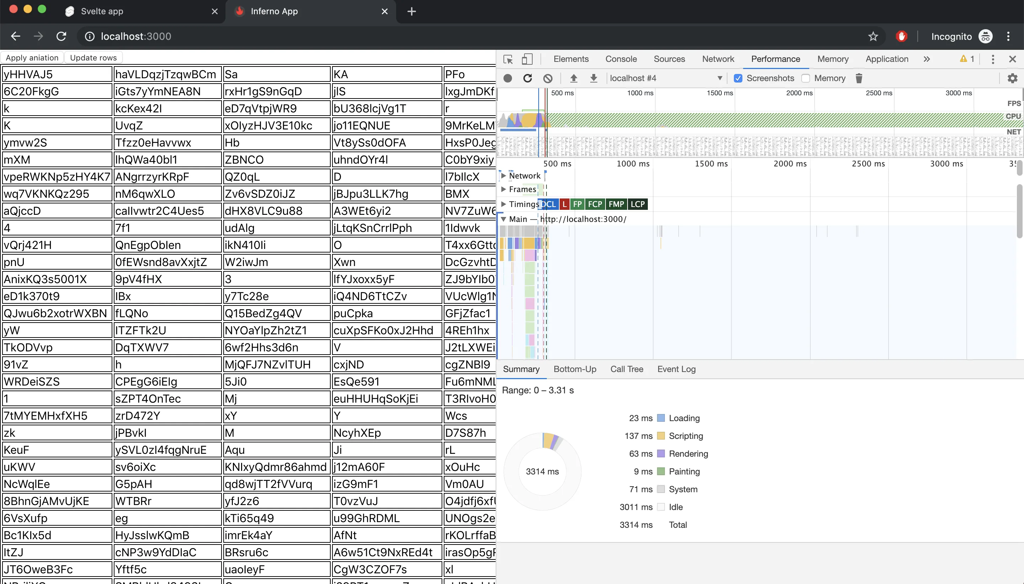Click reload and start profiling icon

click(x=528, y=78)
